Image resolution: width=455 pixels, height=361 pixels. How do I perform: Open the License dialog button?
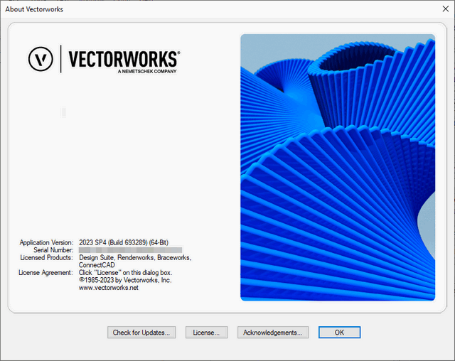206,332
